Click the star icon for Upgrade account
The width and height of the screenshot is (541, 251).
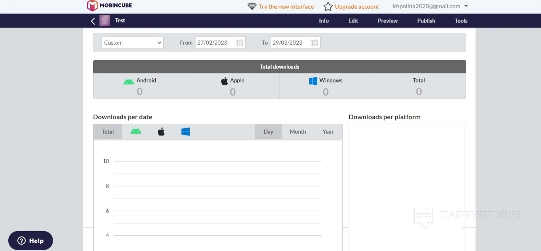[x=328, y=7]
